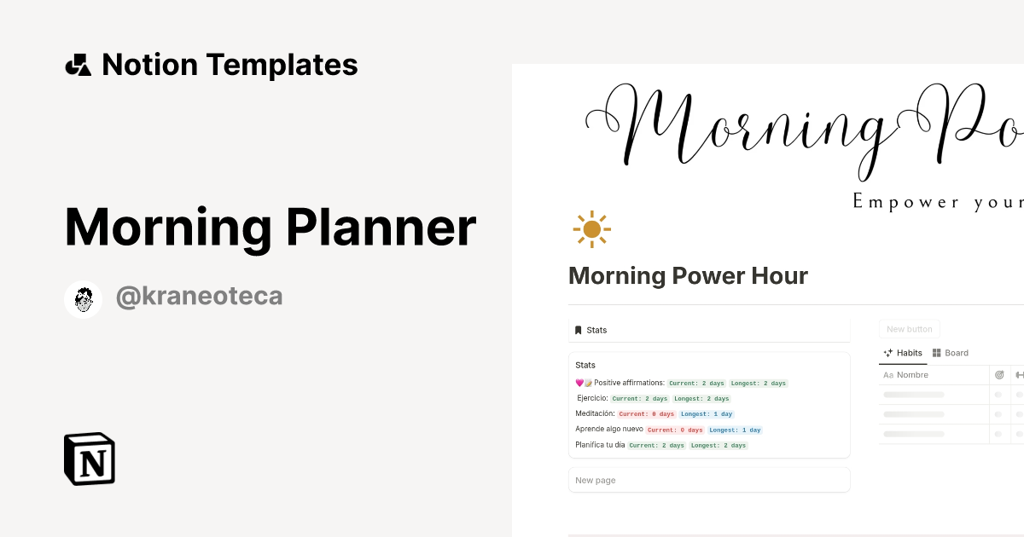Click the sun icon above Morning Power Hour
1024x537 pixels.
[591, 228]
